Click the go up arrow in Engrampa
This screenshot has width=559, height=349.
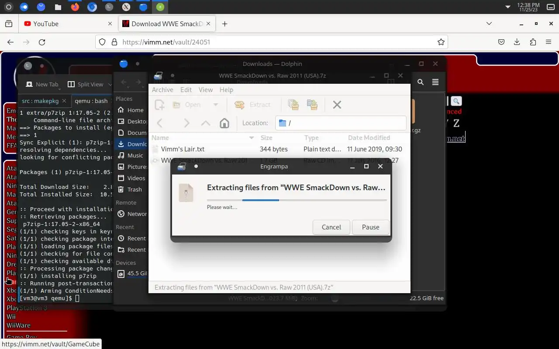(x=205, y=123)
